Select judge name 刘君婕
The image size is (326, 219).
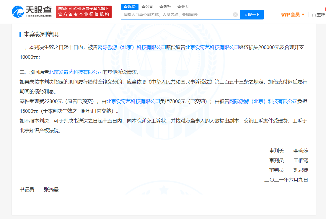301,170
